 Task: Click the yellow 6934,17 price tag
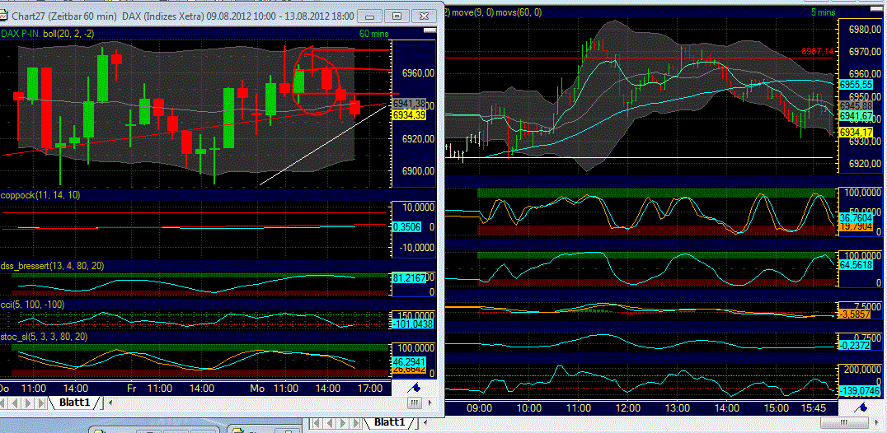[x=856, y=132]
